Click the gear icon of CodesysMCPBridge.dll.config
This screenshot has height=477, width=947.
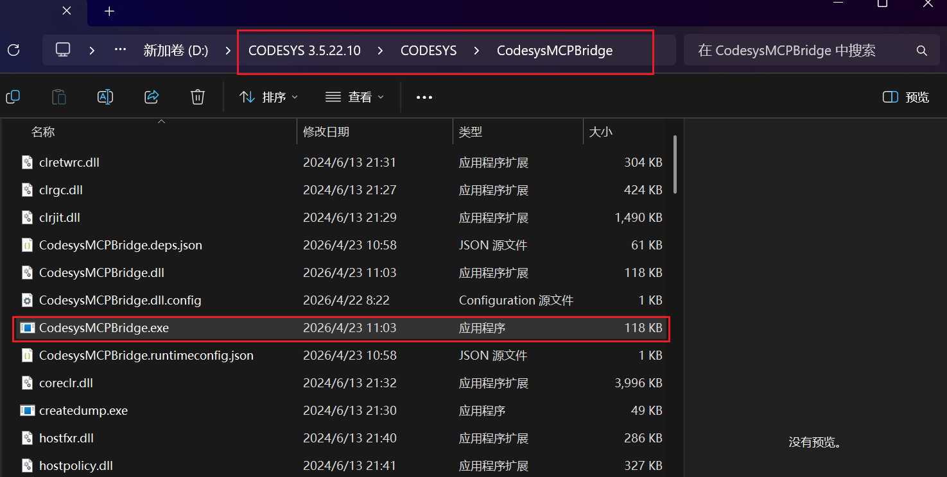27,301
